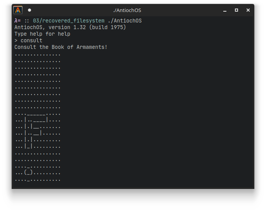Minimize the AntiochOS terminal window
This screenshot has height=213, width=266.
pos(225,10)
